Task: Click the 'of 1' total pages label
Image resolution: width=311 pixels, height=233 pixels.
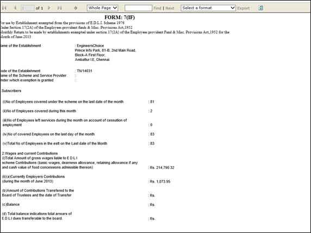Action: (39, 8)
